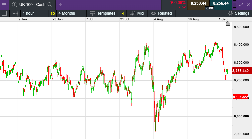
Task: Open the hamburger menu in the purple bar
Action: tap(4, 5)
